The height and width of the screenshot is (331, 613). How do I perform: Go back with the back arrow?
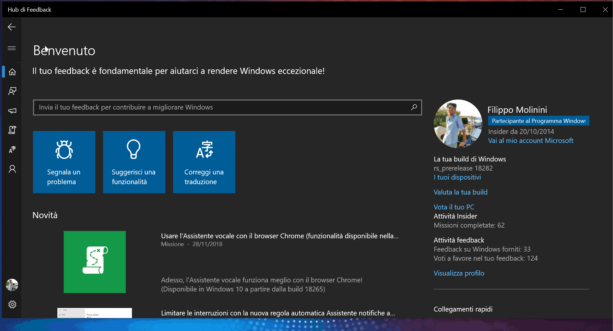pyautogui.click(x=12, y=27)
